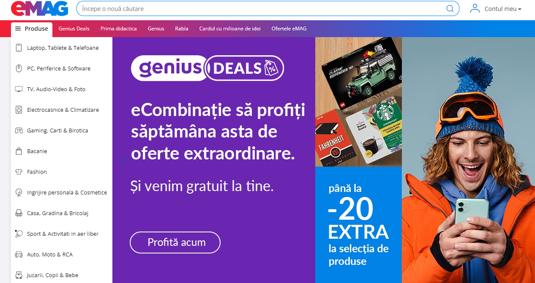The width and height of the screenshot is (535, 283).
Task: Click the Profită acum button
Action: point(175,243)
